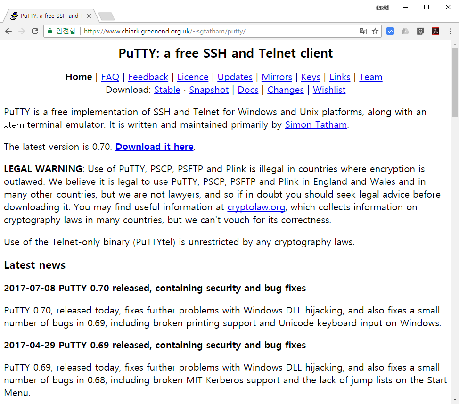Open the Mirrors link

277,77
